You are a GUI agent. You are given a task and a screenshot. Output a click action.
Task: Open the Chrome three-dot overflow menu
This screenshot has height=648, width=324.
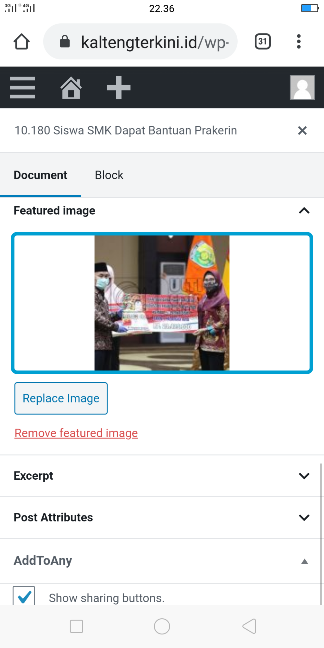298,41
